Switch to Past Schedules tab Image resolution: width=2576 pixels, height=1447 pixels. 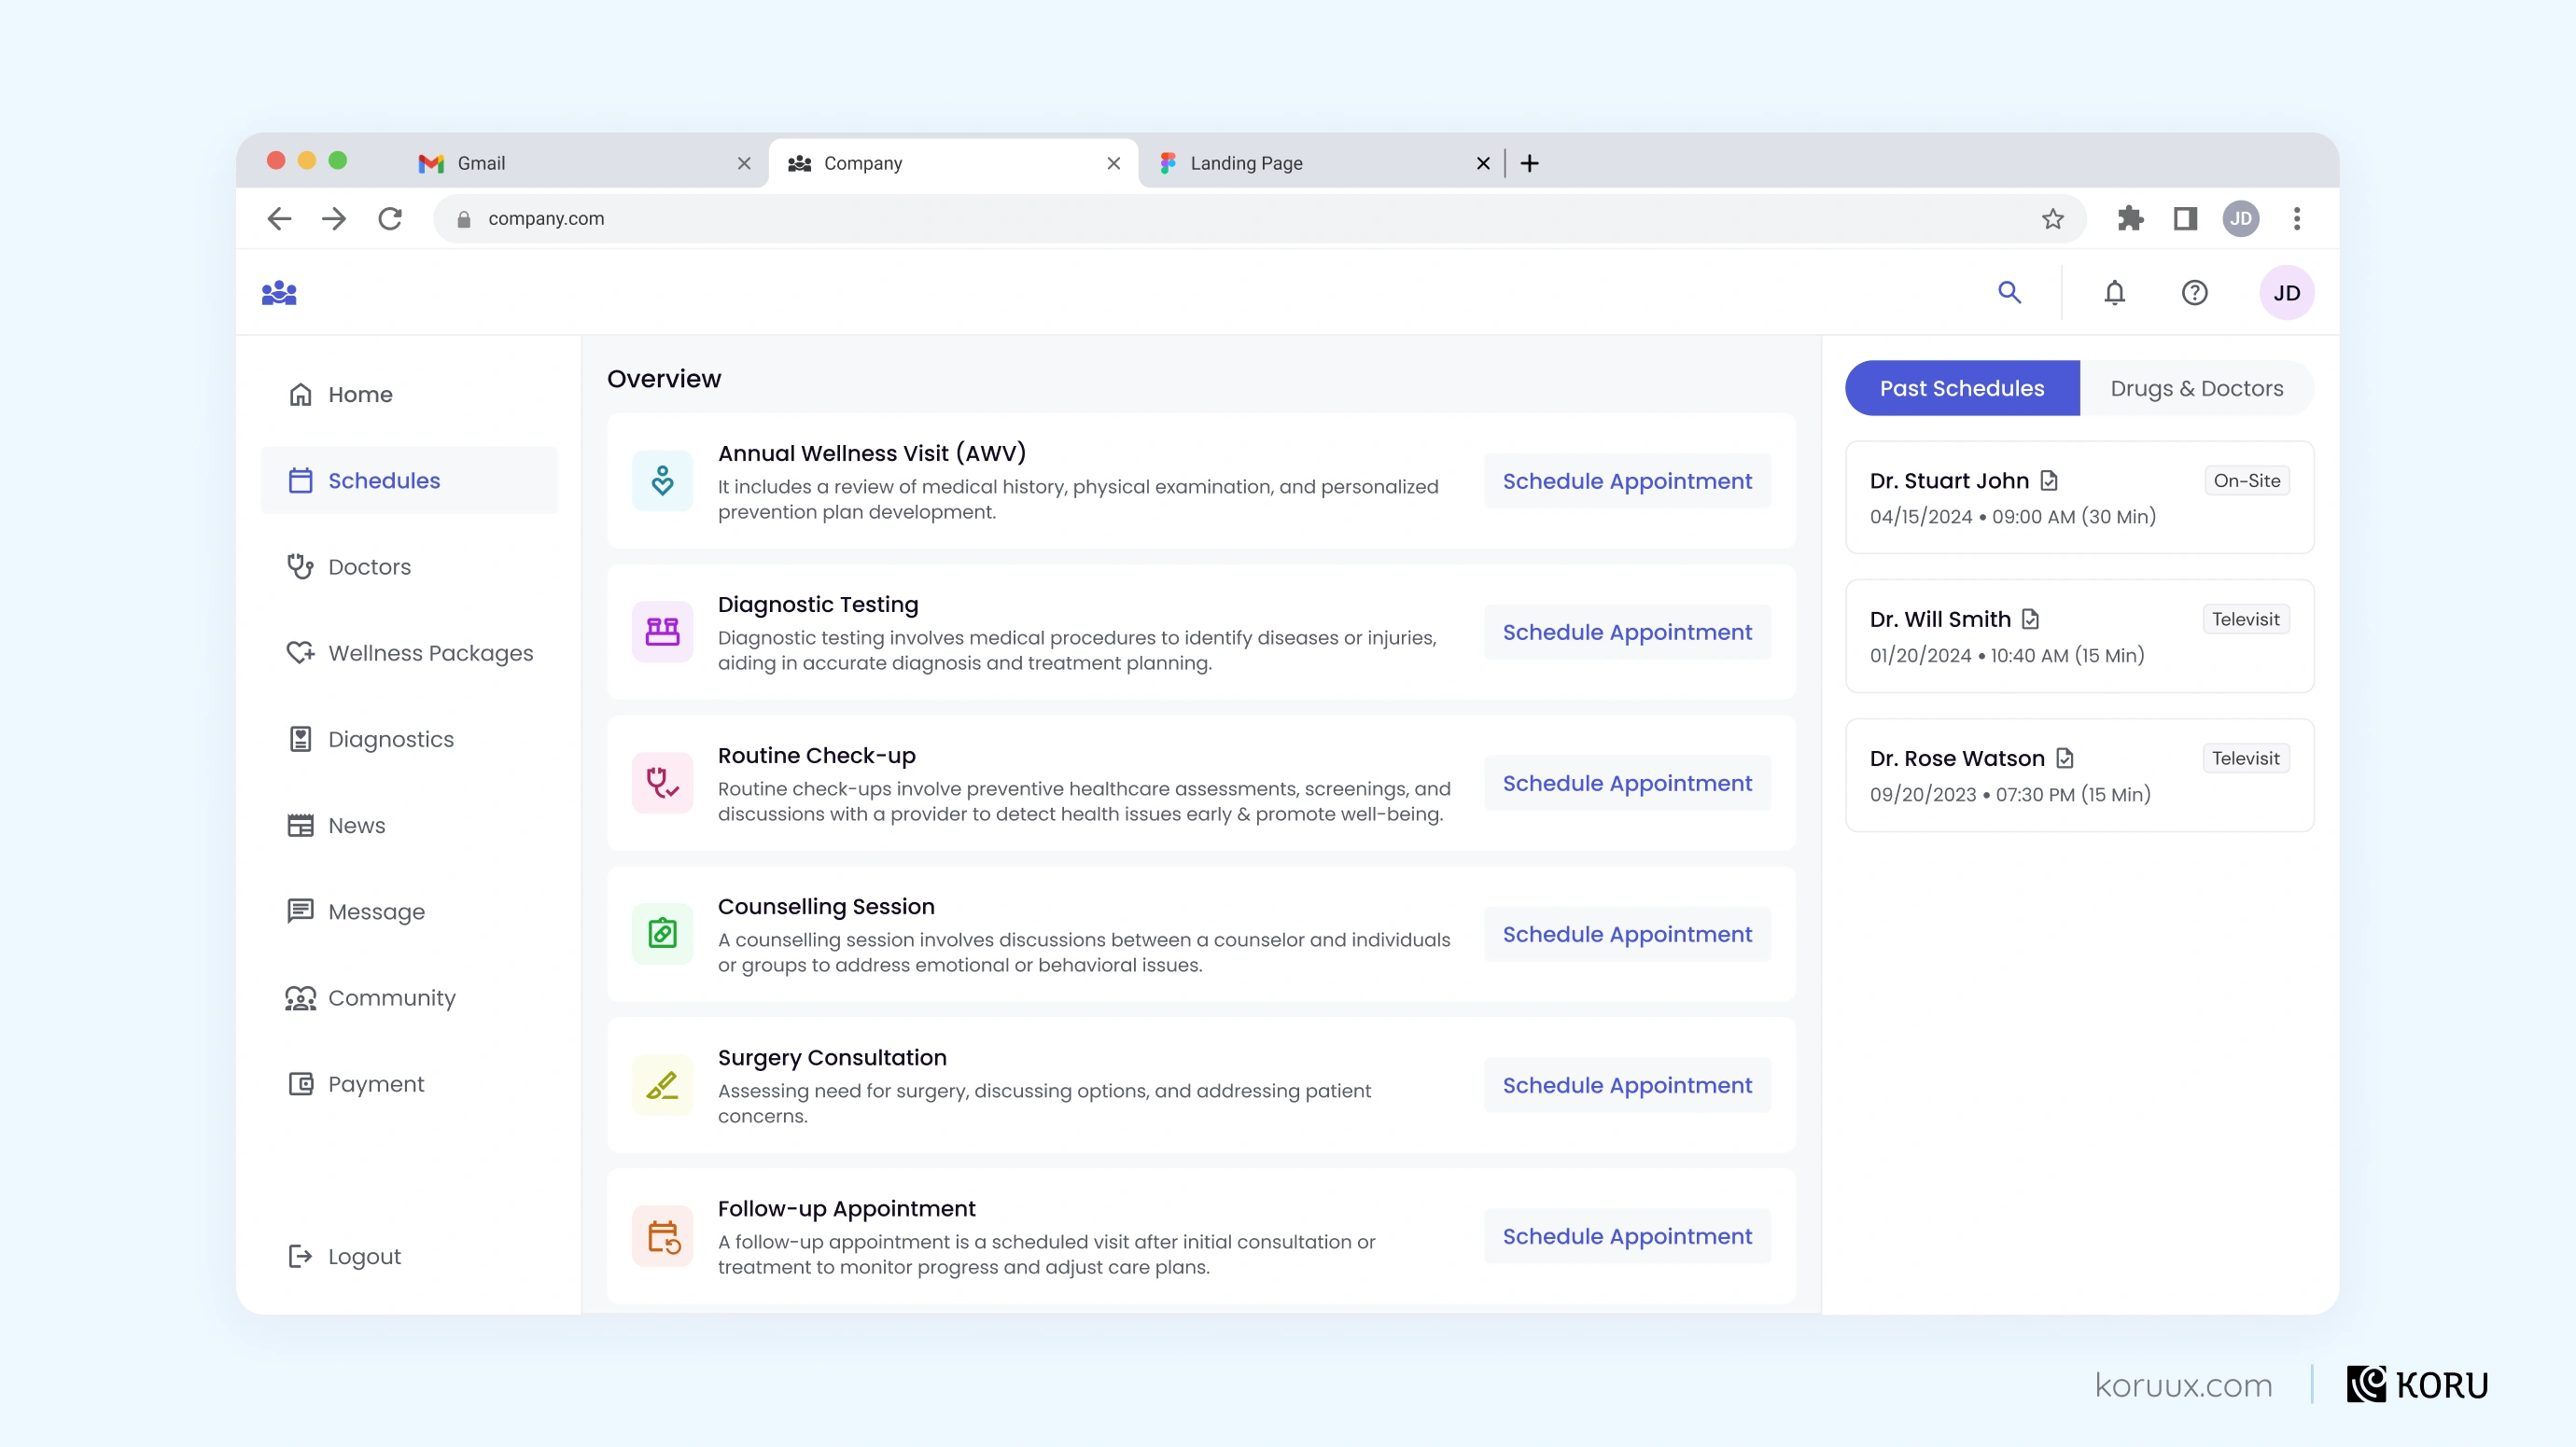tap(1961, 388)
